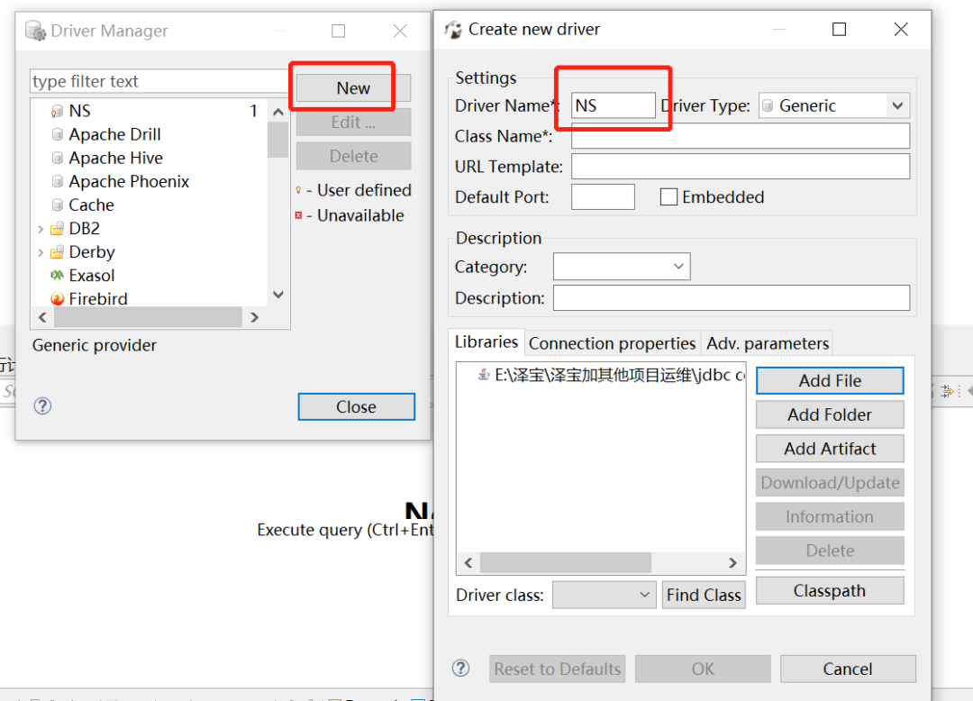The width and height of the screenshot is (973, 701).
Task: Click the driver list vertical scrollbar thumb
Action: point(278,141)
